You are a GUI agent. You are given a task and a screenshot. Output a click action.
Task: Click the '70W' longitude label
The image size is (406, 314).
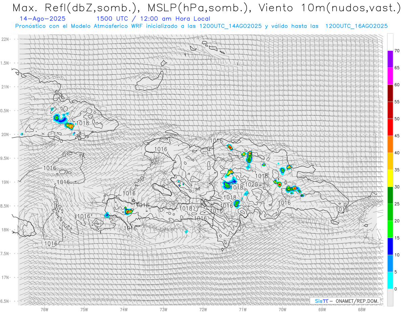[x=283, y=310]
